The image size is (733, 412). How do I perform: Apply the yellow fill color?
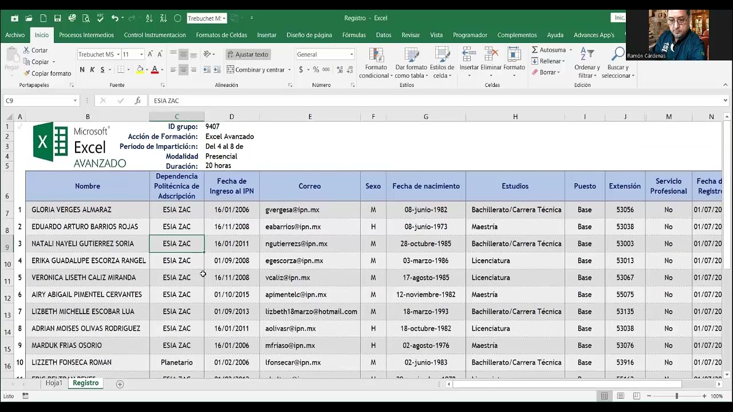(140, 70)
